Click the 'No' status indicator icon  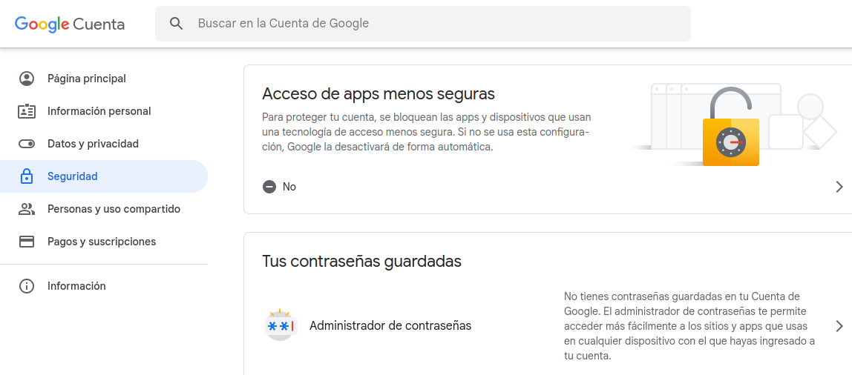pyautogui.click(x=269, y=187)
